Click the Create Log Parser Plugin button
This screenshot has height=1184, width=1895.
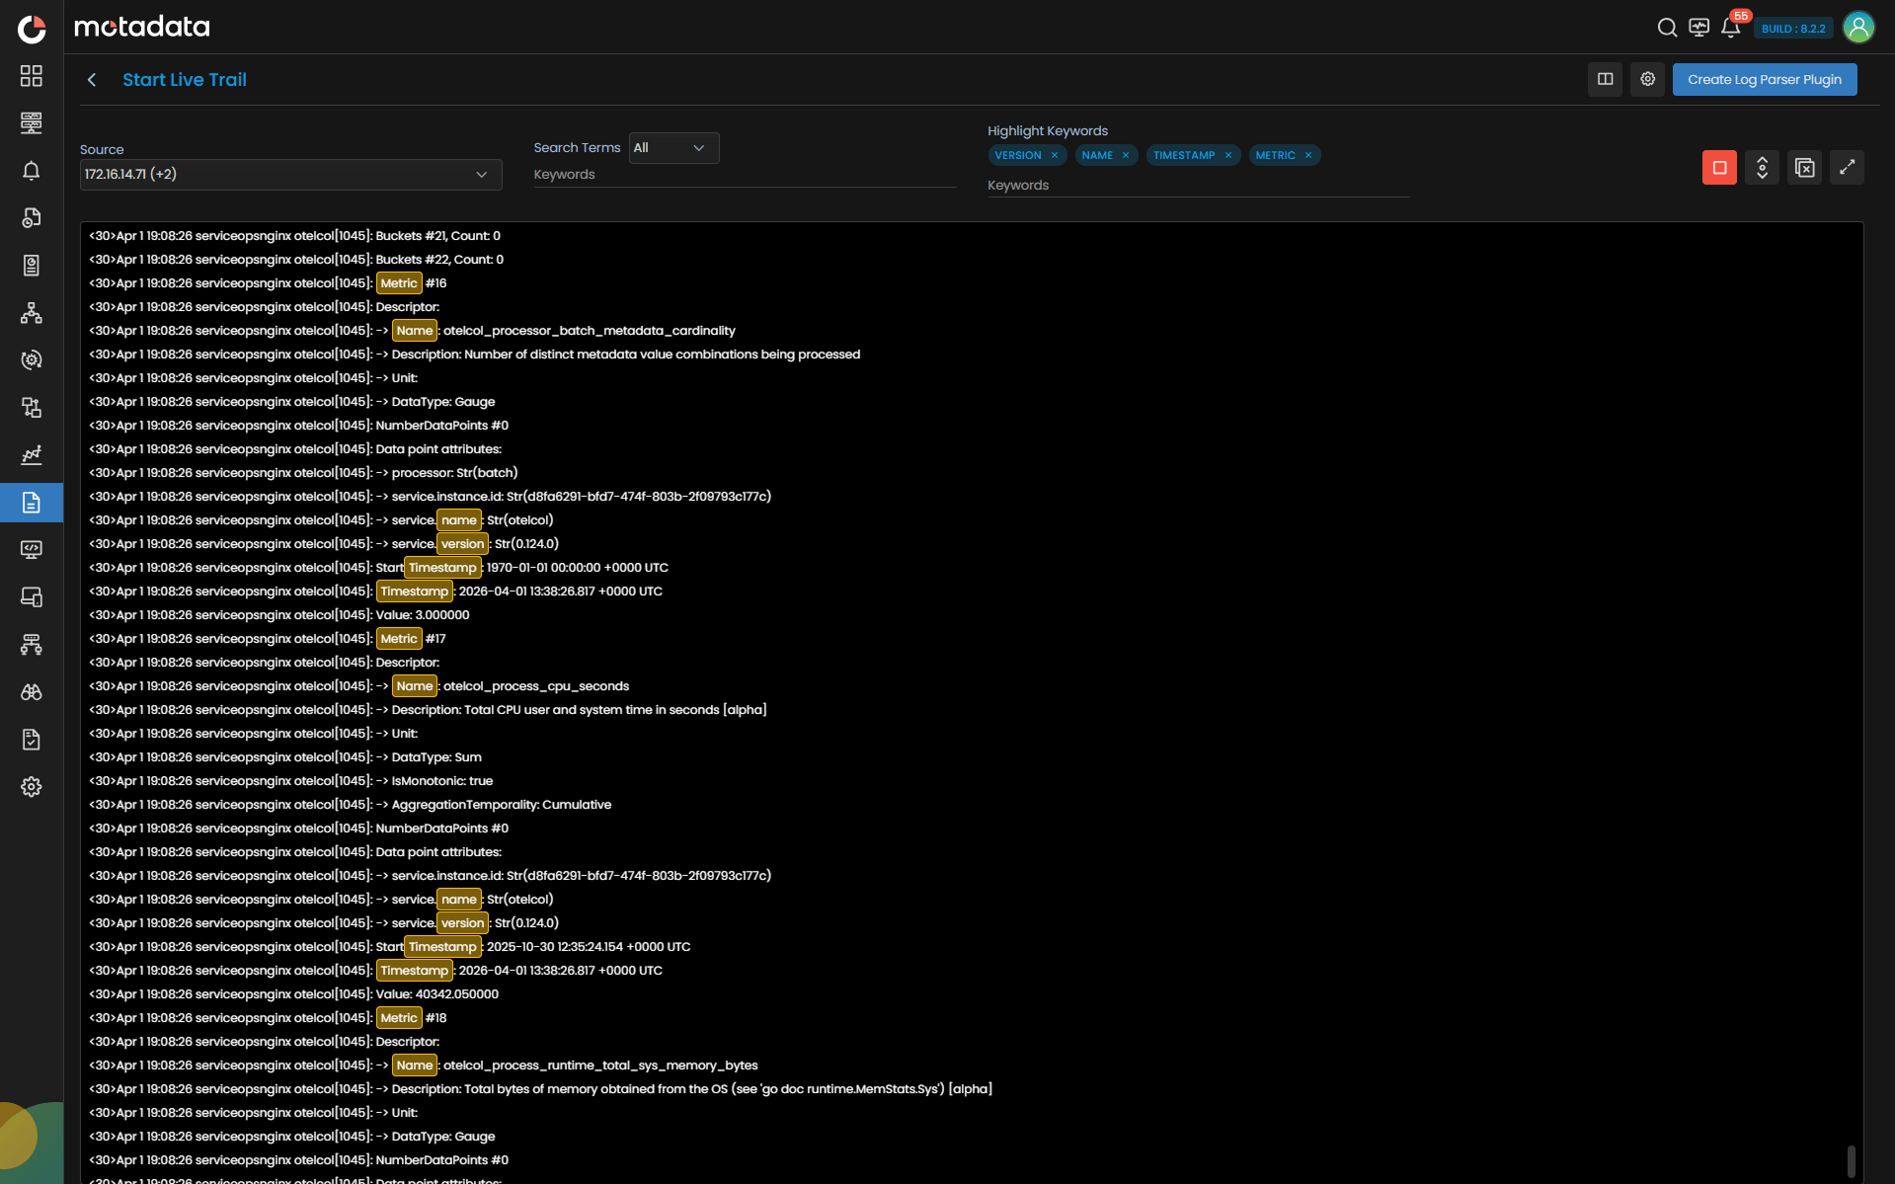point(1764,79)
